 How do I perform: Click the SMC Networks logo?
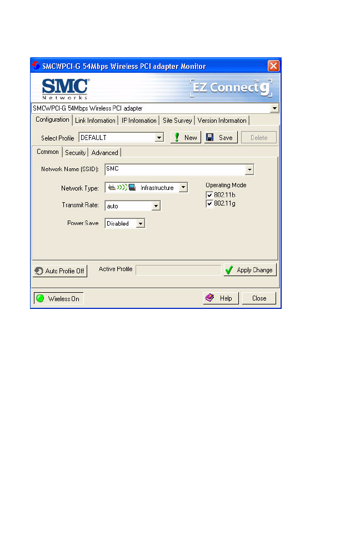[65, 89]
